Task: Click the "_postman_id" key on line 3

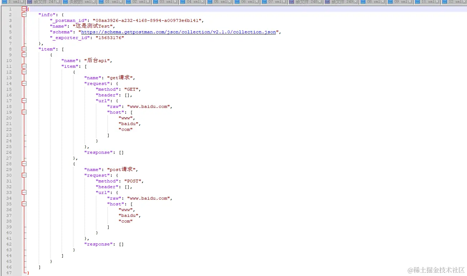Action: click(x=69, y=20)
